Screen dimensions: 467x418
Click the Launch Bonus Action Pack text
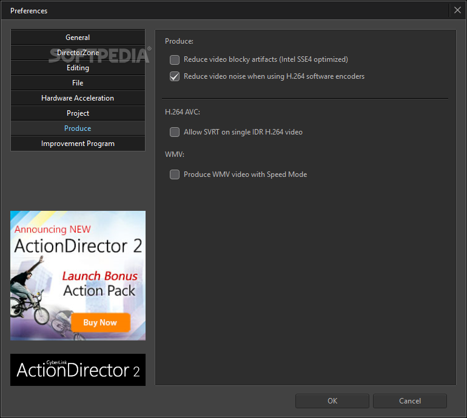[x=99, y=284]
